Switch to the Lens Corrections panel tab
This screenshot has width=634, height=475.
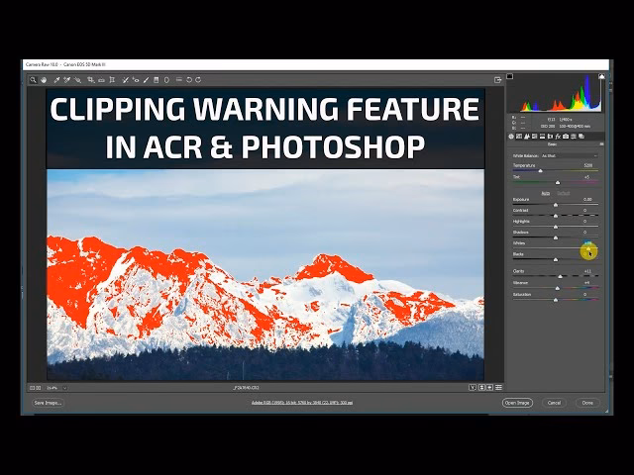point(551,137)
